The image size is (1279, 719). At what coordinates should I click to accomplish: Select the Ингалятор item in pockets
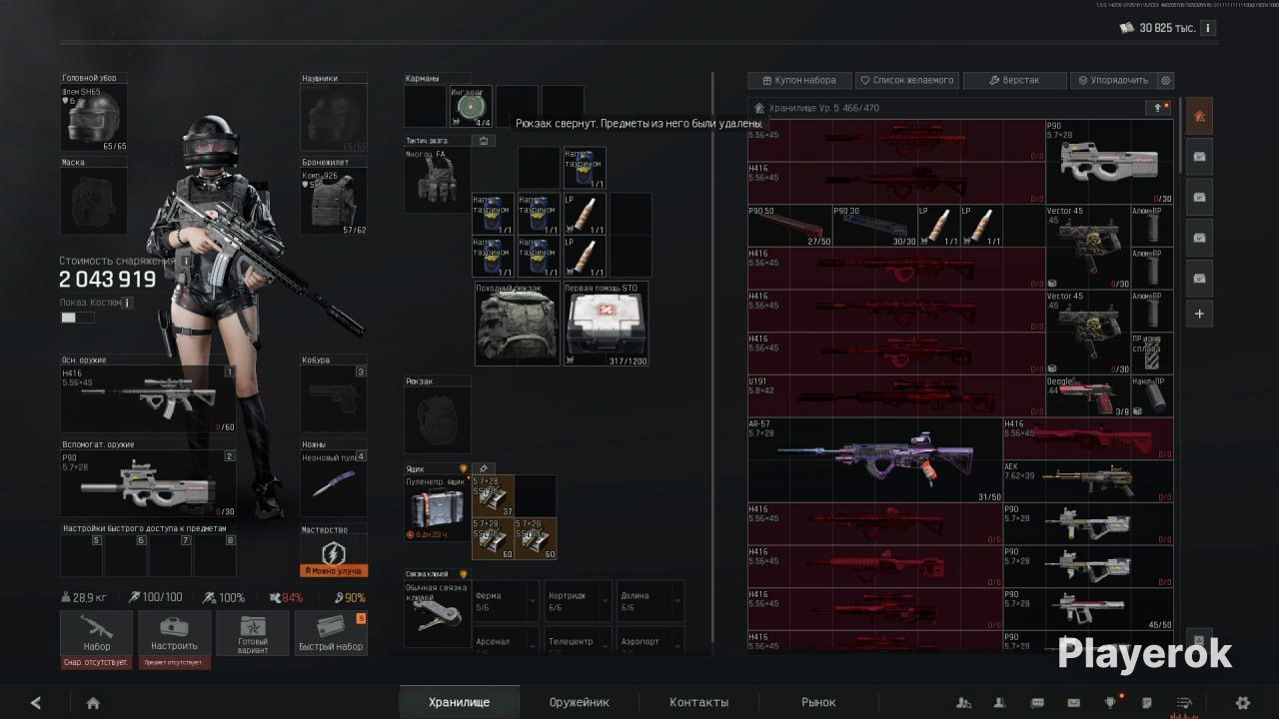click(x=471, y=106)
